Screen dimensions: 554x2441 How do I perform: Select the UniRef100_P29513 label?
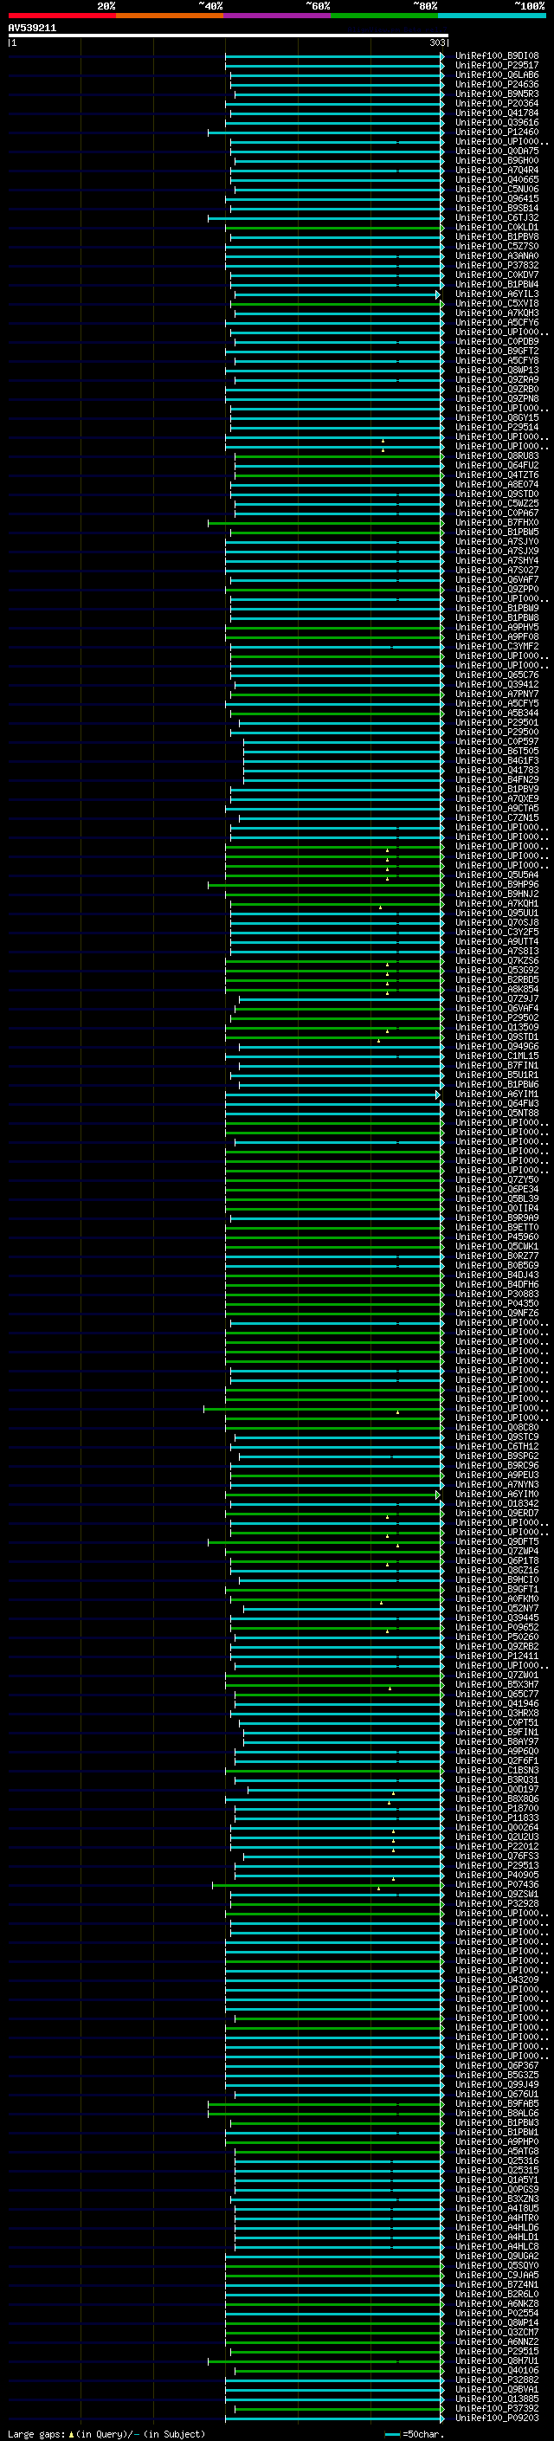497,1865
